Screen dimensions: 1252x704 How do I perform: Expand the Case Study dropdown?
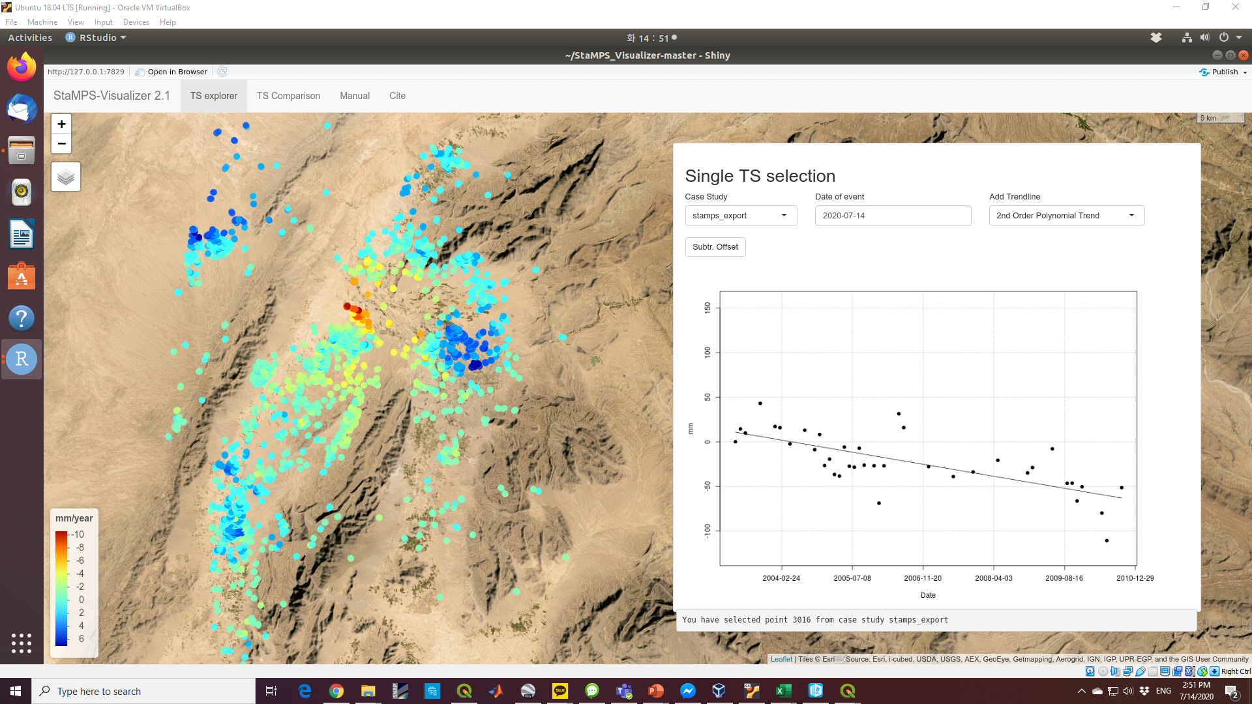point(741,216)
